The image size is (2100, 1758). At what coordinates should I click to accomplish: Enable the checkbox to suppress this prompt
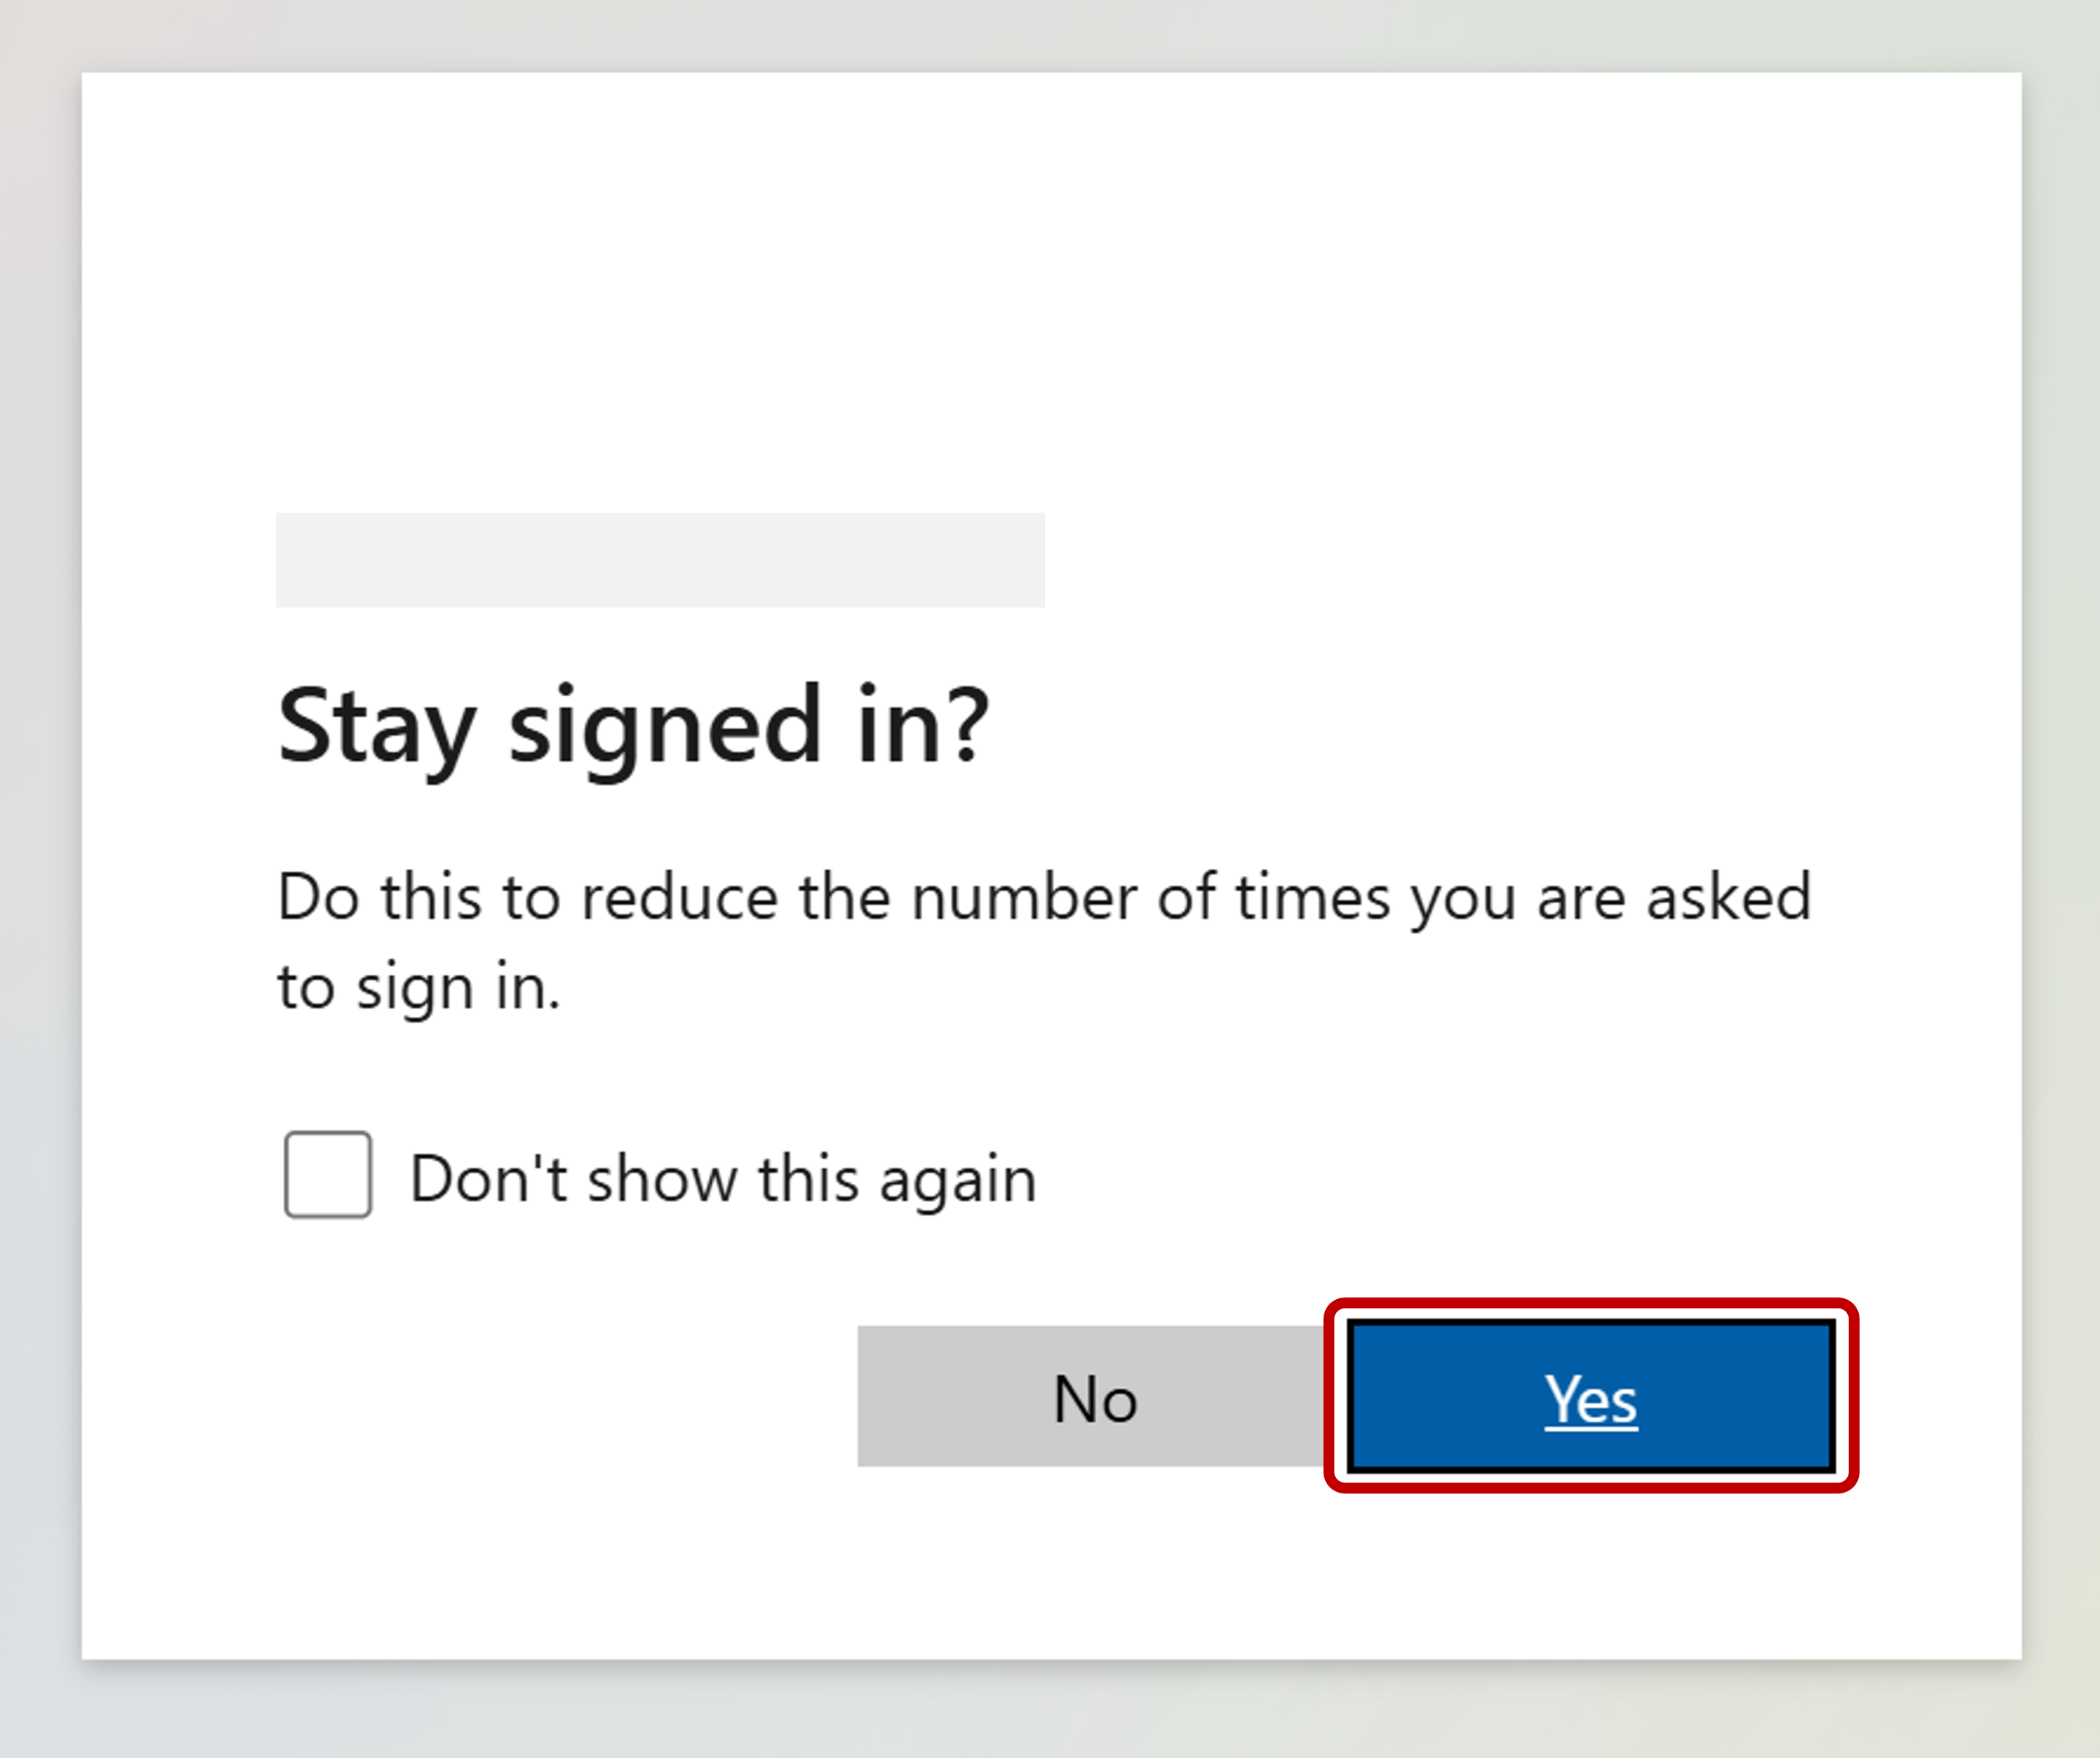click(x=328, y=1175)
